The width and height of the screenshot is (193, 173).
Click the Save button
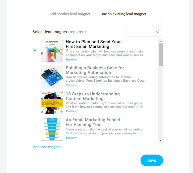(152, 160)
